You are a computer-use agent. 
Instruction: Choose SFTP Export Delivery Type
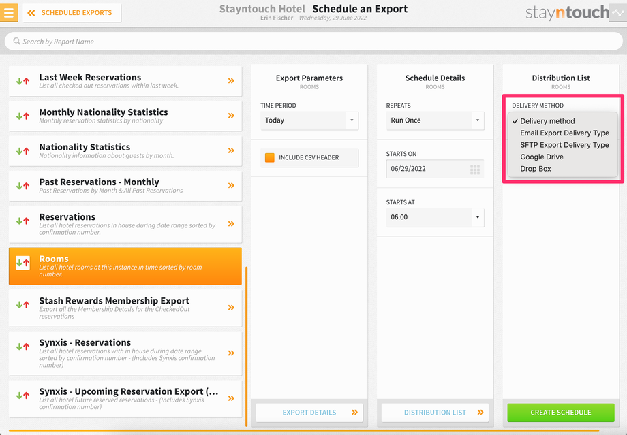(563, 145)
